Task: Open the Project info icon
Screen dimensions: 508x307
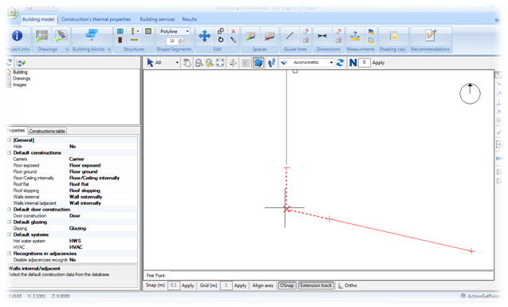Action: tap(17, 36)
